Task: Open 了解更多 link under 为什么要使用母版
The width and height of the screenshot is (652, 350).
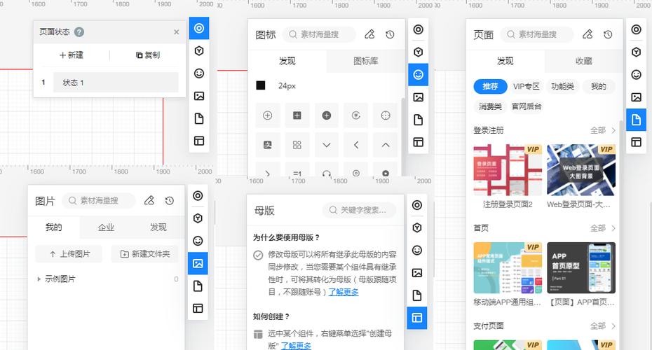Action: [x=344, y=292]
